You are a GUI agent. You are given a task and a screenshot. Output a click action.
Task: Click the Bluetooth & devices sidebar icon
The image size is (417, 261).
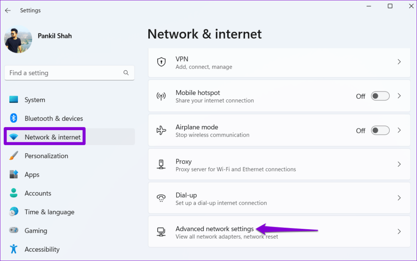[14, 118]
